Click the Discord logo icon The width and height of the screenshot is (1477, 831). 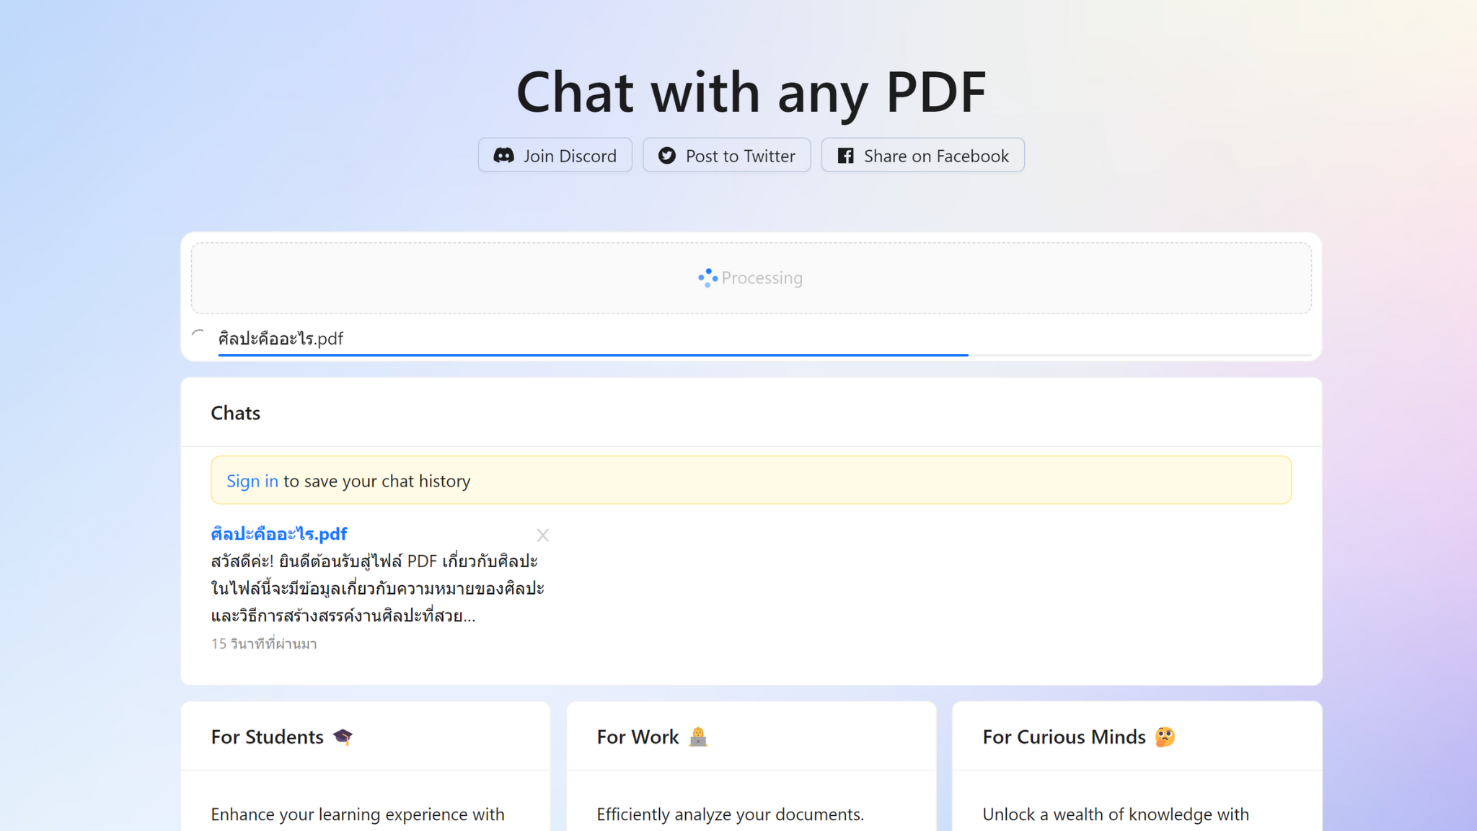pos(506,155)
